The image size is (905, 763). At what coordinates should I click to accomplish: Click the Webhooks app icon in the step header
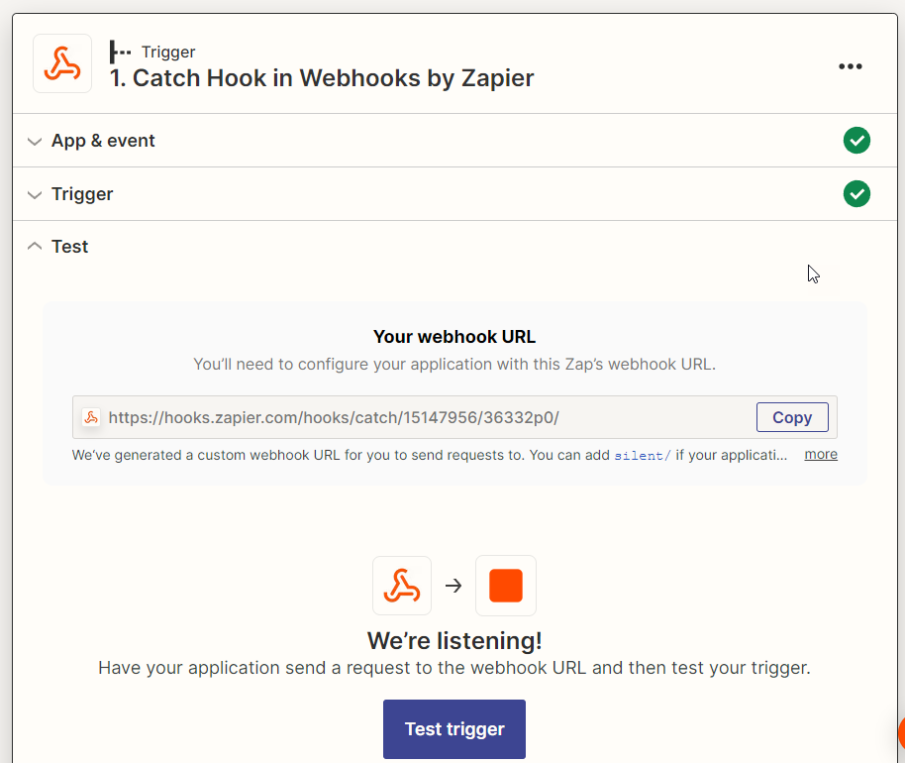(62, 63)
